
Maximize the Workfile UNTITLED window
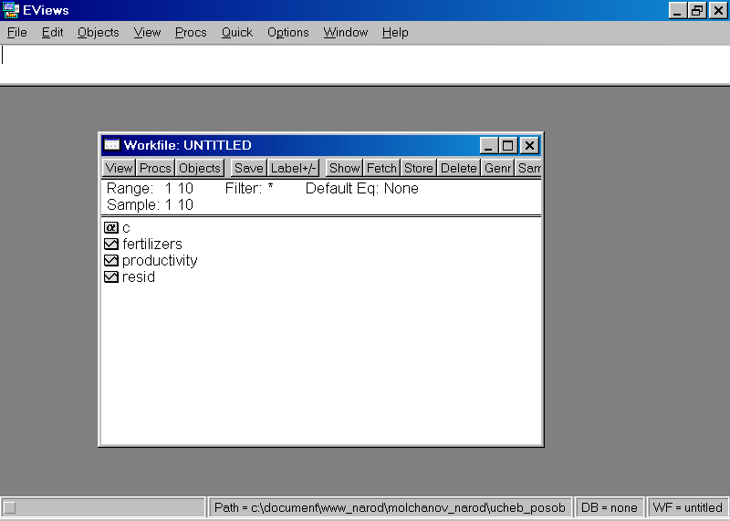pyautogui.click(x=508, y=146)
